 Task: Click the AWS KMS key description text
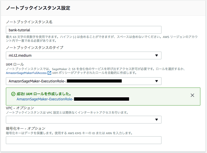[69, 133]
